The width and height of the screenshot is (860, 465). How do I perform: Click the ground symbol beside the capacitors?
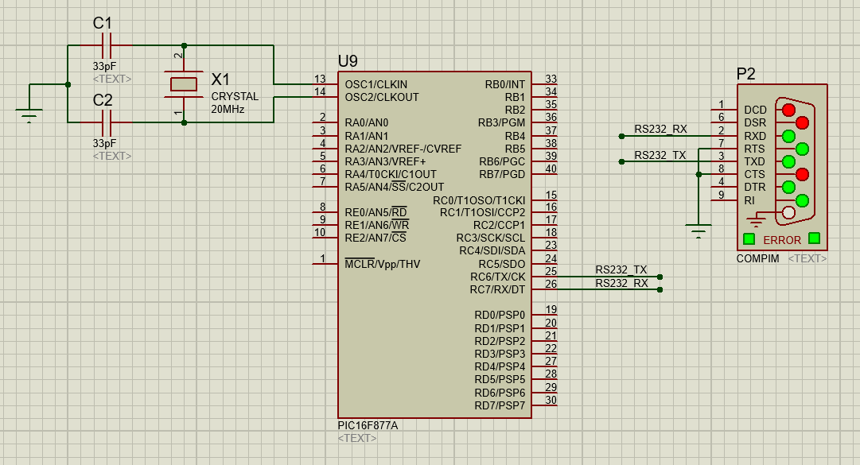point(29,115)
